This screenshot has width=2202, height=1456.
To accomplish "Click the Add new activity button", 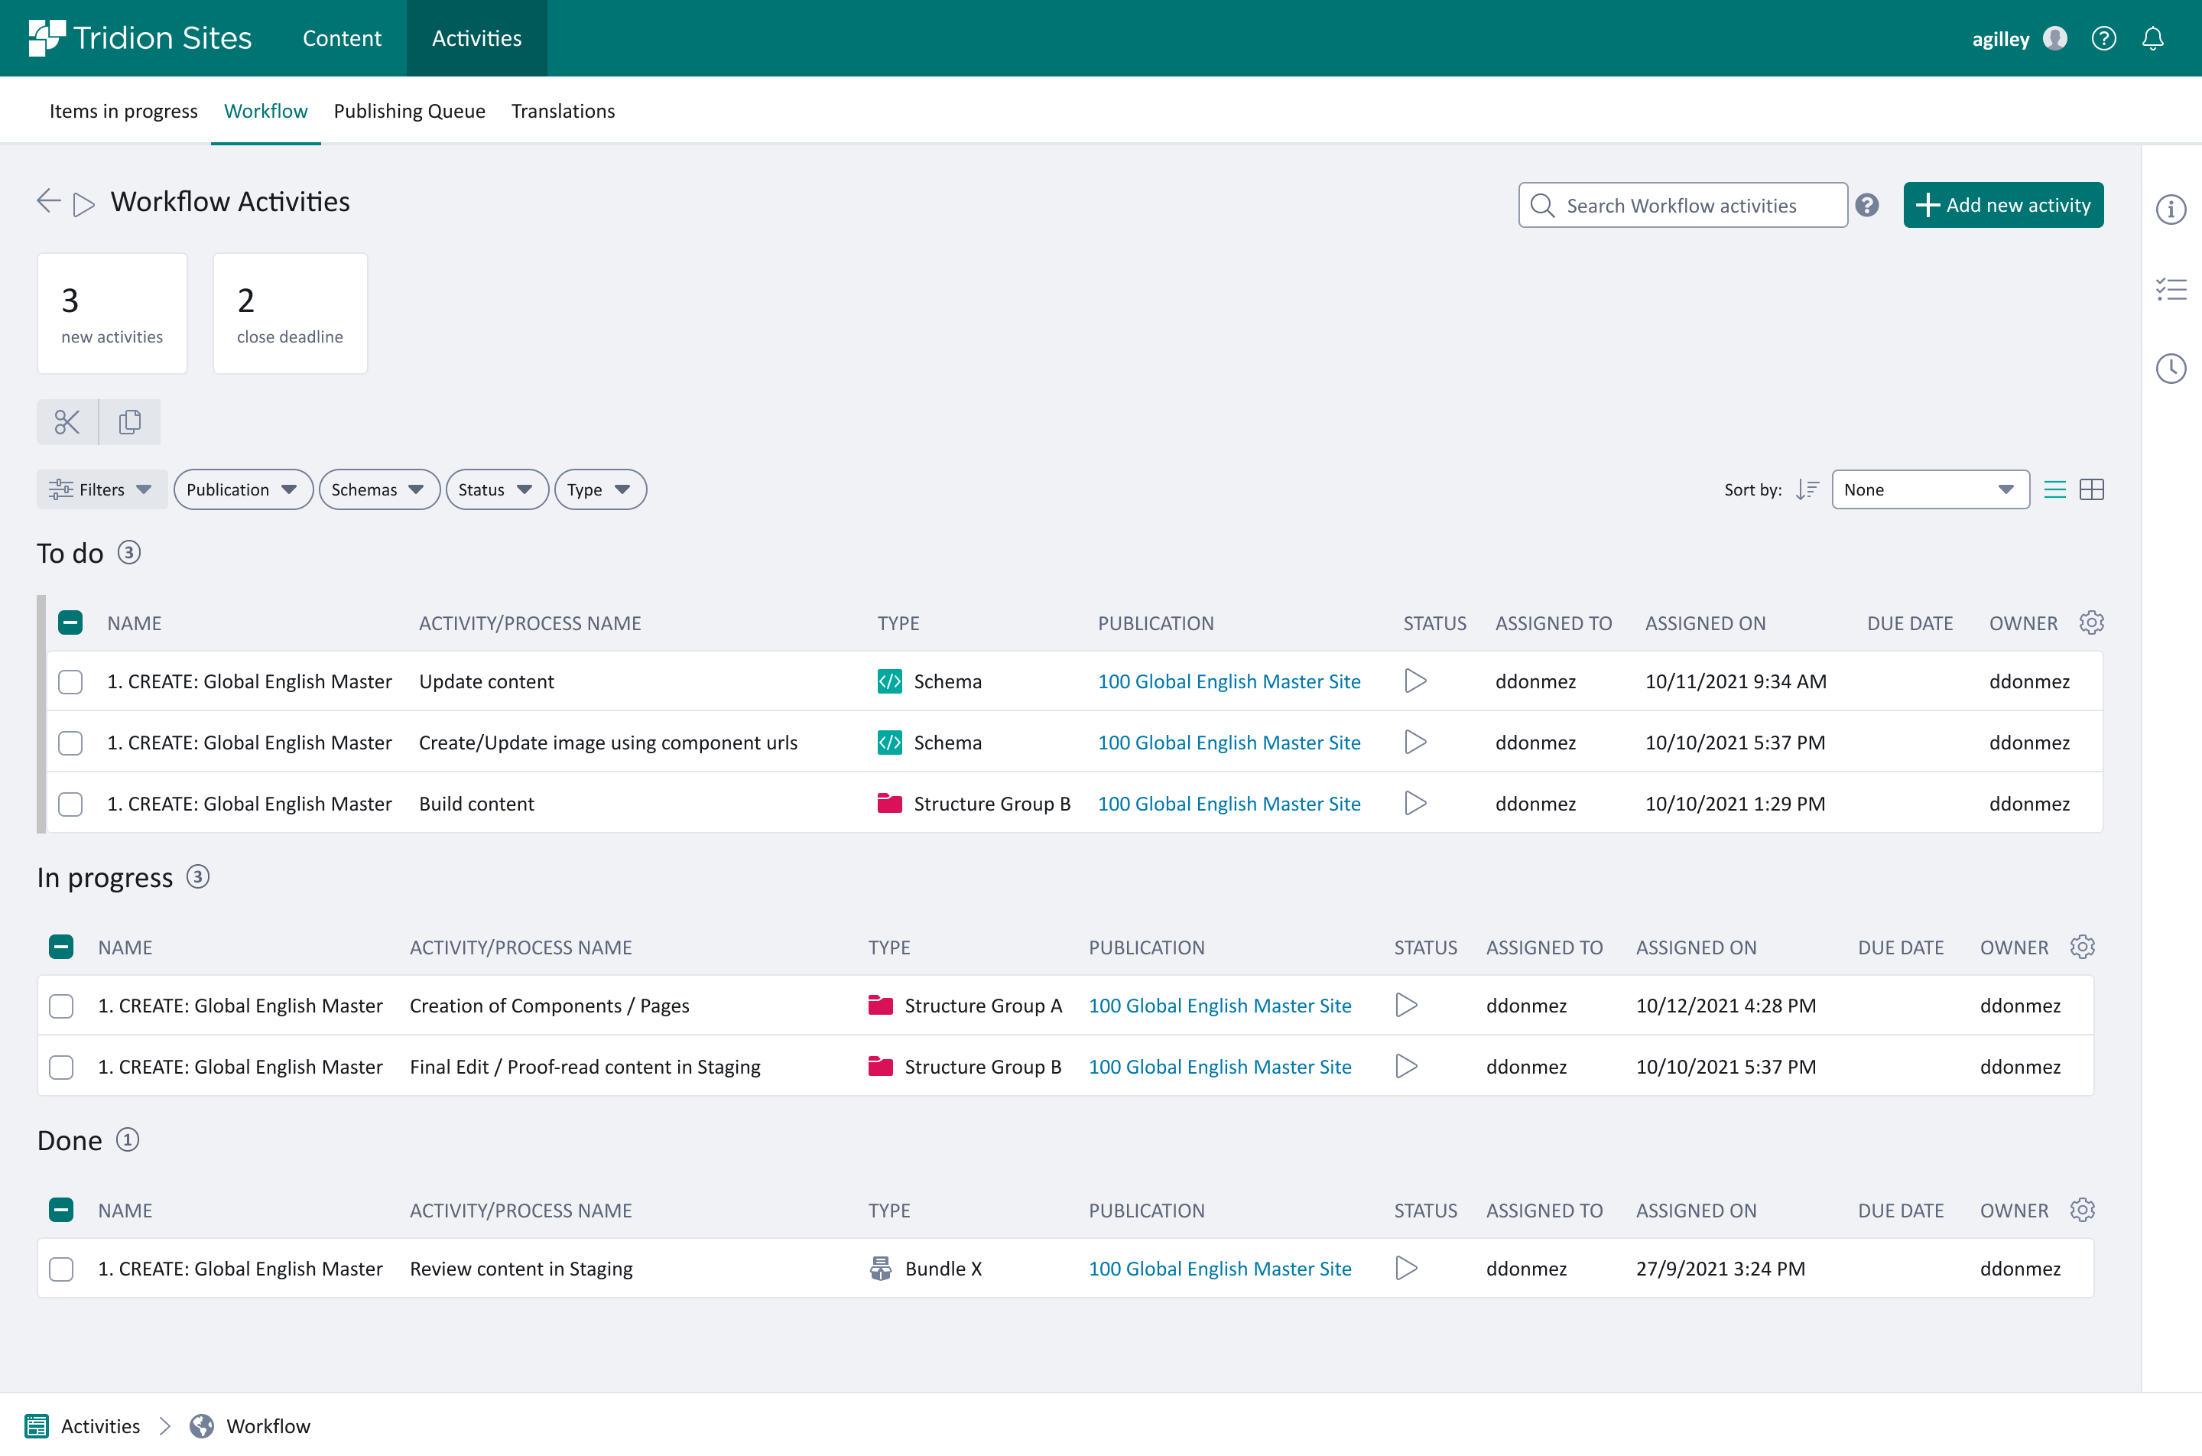I will (2002, 205).
